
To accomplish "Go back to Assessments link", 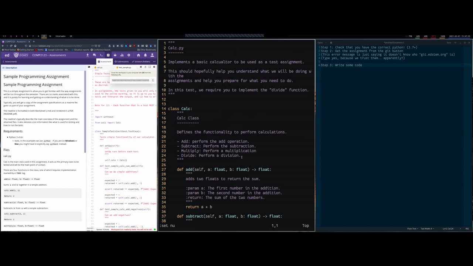I will (10, 61).
